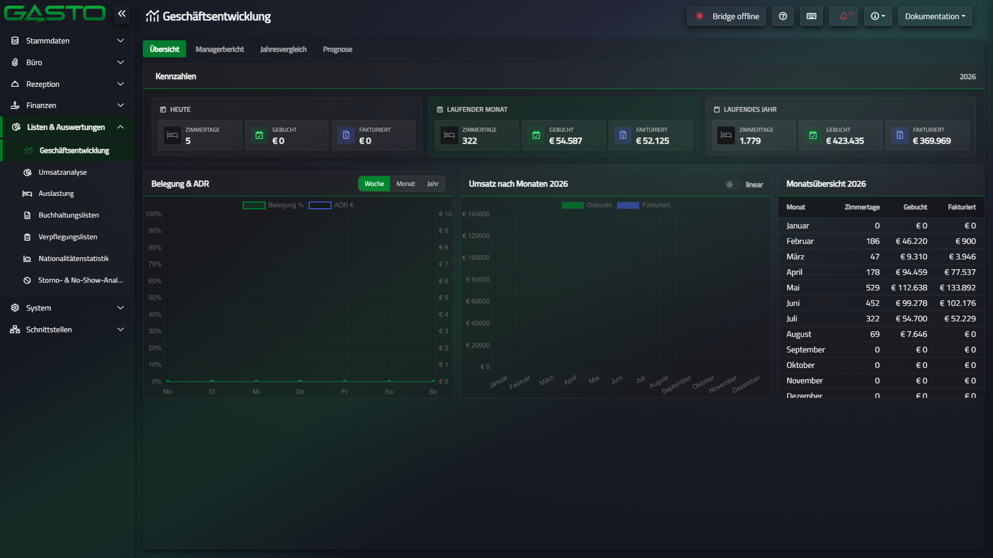The height and width of the screenshot is (558, 993).
Task: Click the Mai row in Monatsübersicht
Action: tap(881, 288)
